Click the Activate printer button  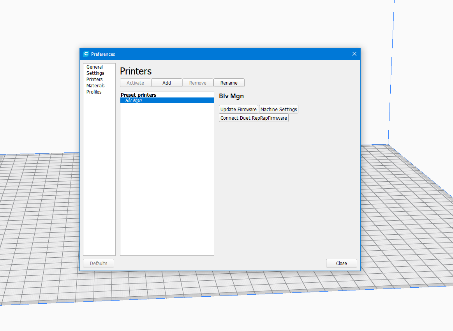point(135,83)
